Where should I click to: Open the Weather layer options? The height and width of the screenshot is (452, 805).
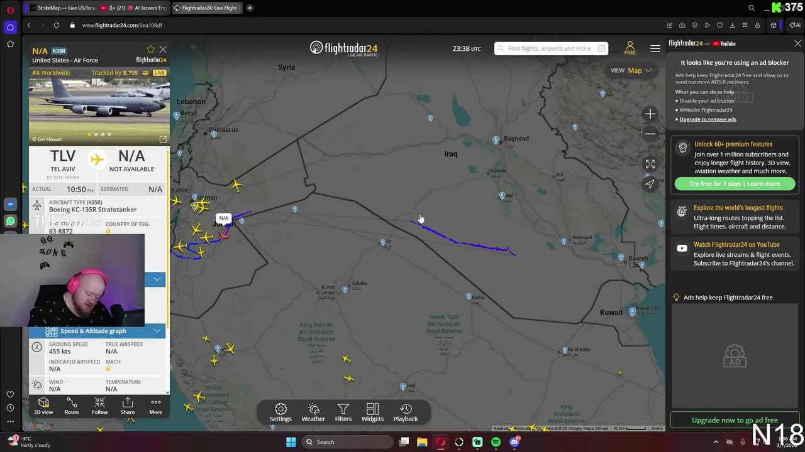[x=313, y=412]
